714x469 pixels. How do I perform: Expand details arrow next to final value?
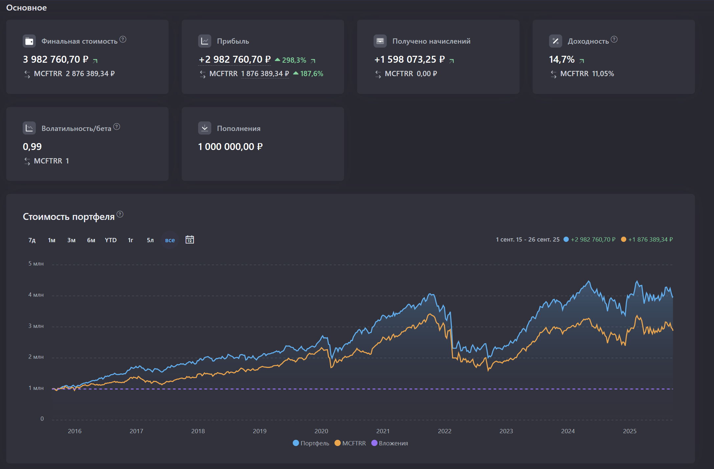pyautogui.click(x=95, y=61)
